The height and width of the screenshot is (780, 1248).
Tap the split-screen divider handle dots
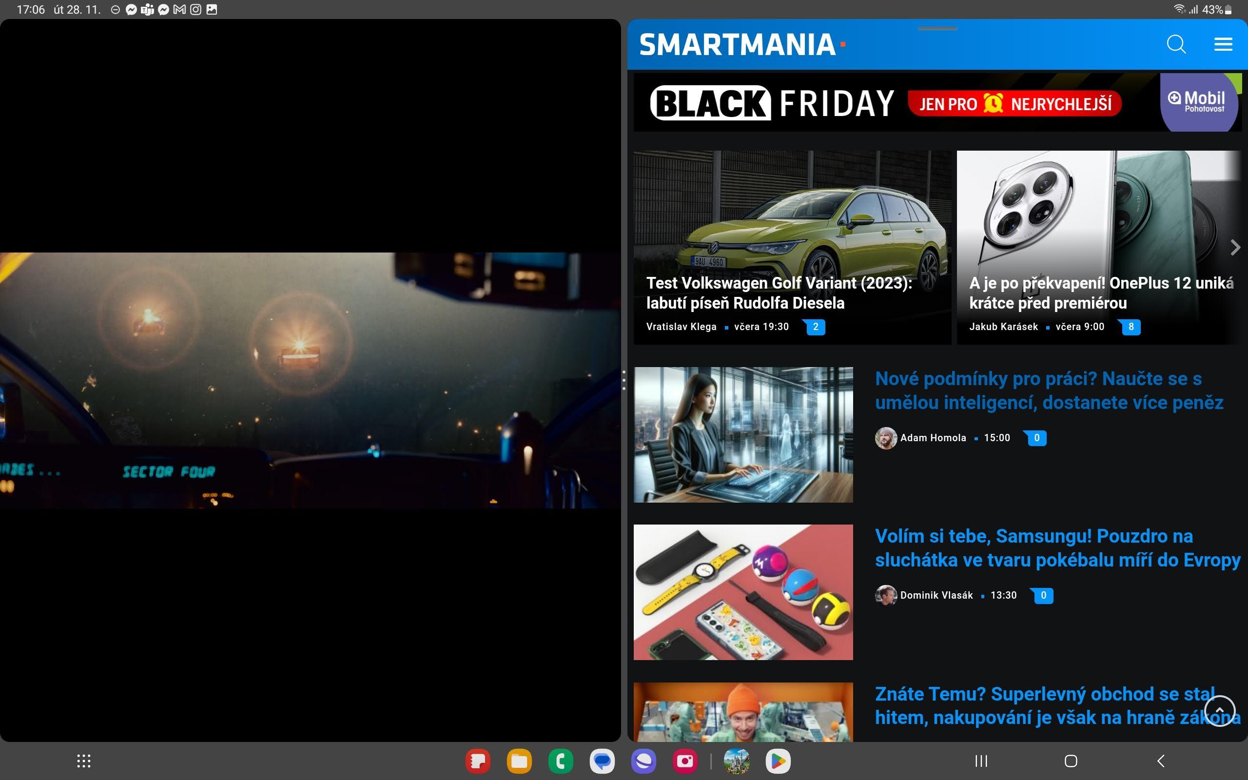tap(624, 380)
